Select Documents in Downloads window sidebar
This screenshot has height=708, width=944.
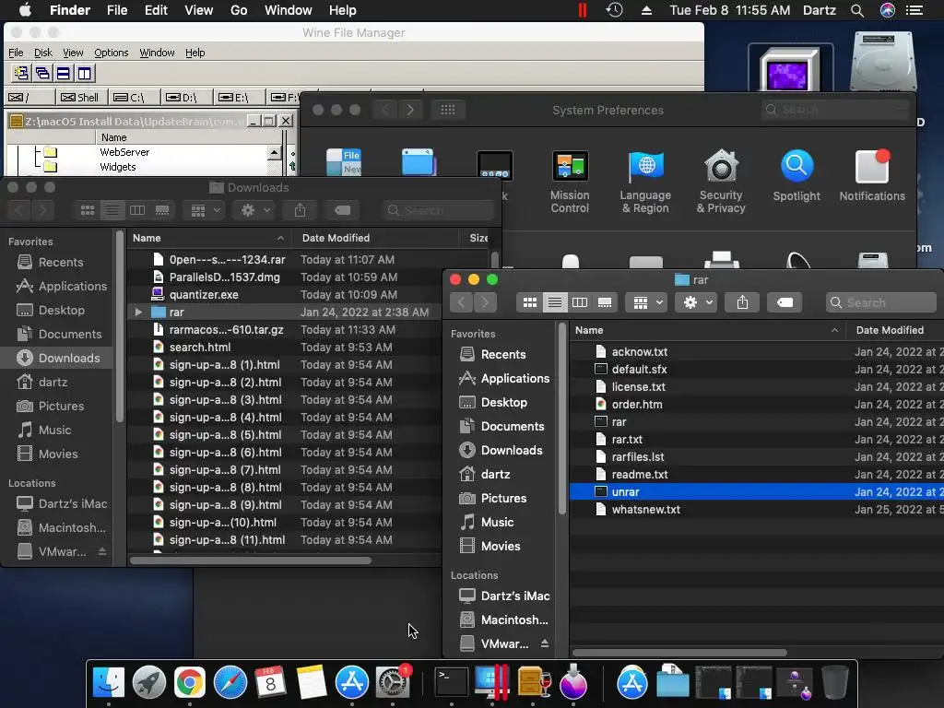[x=58, y=334]
